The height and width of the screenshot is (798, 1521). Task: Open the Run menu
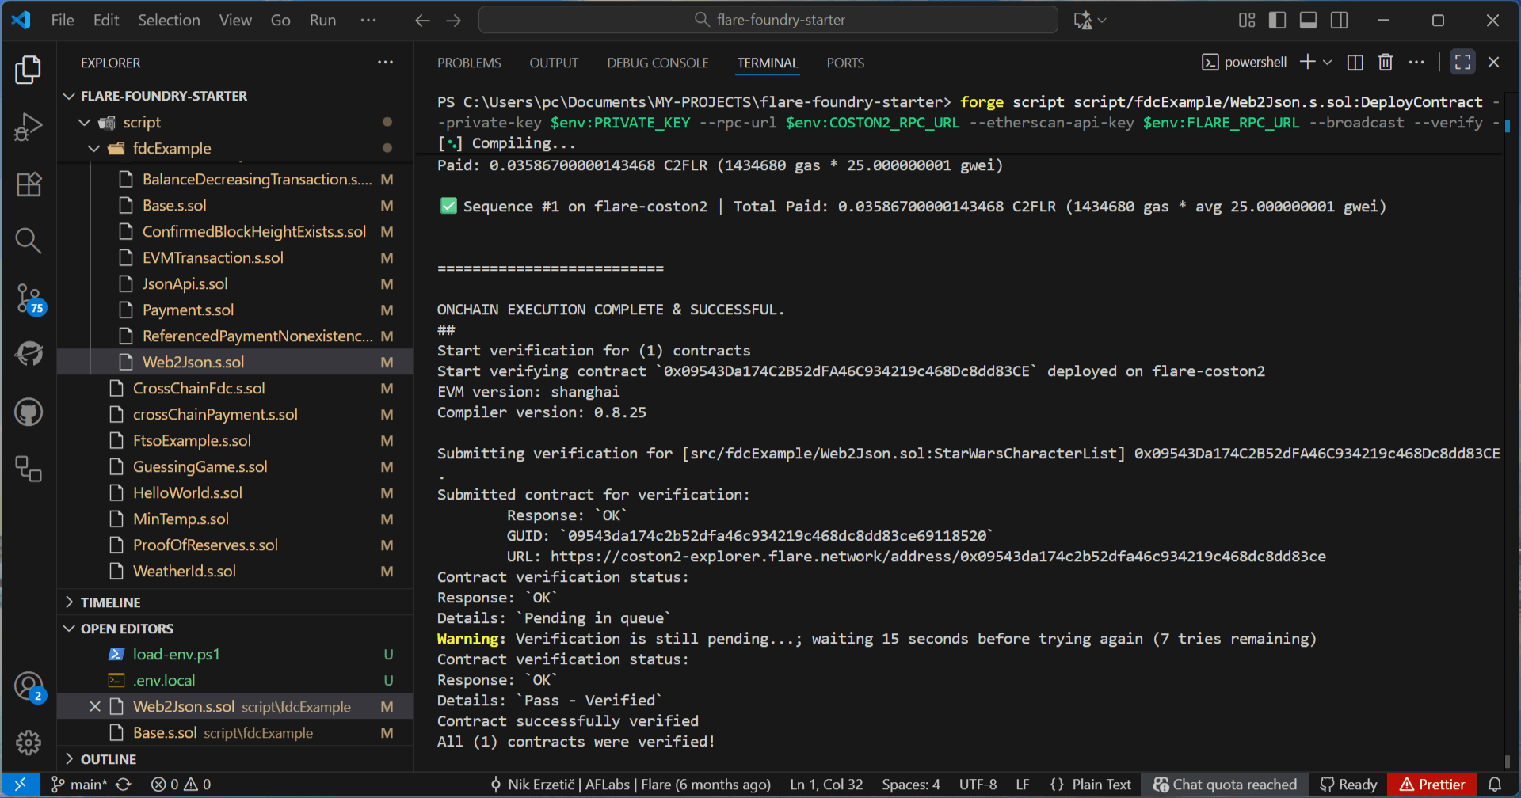(x=322, y=20)
